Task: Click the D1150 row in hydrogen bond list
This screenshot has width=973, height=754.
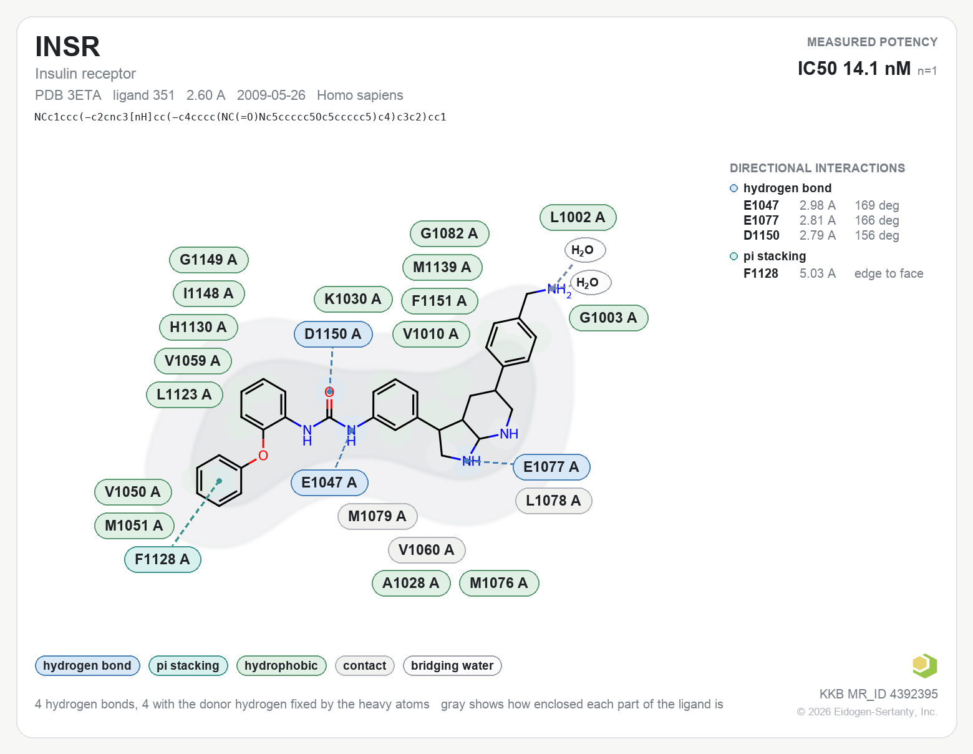Action: [821, 236]
